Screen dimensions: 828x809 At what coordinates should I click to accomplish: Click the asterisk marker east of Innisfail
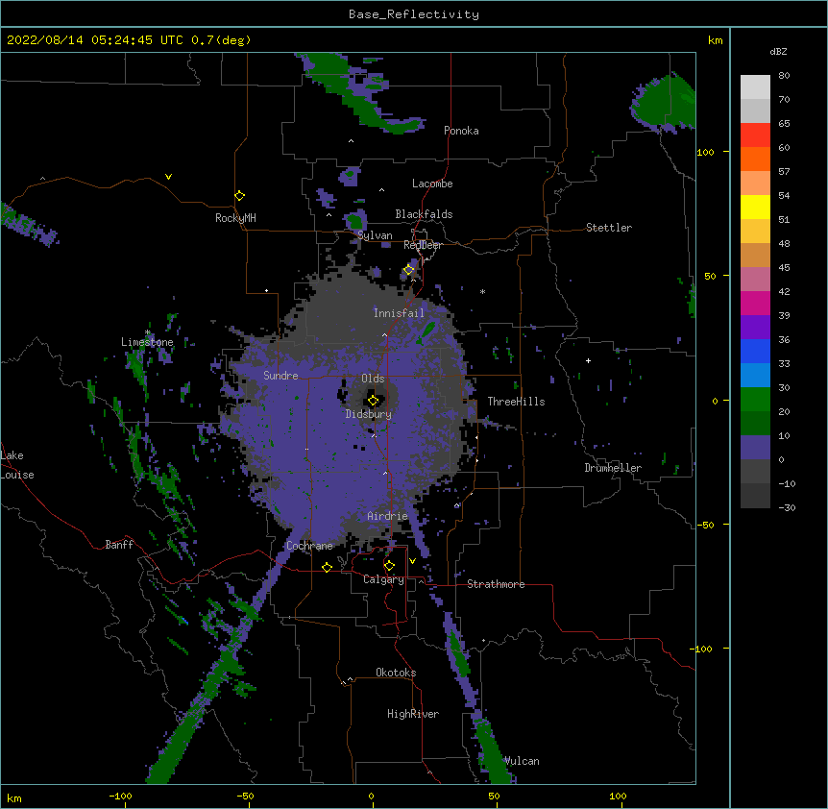click(x=482, y=291)
